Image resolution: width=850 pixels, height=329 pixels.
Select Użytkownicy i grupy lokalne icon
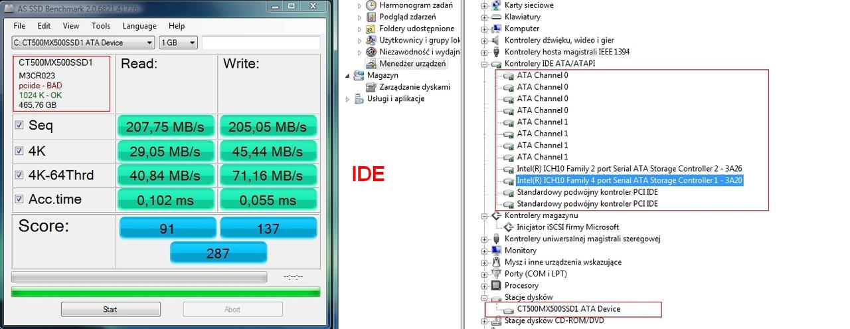(371, 40)
